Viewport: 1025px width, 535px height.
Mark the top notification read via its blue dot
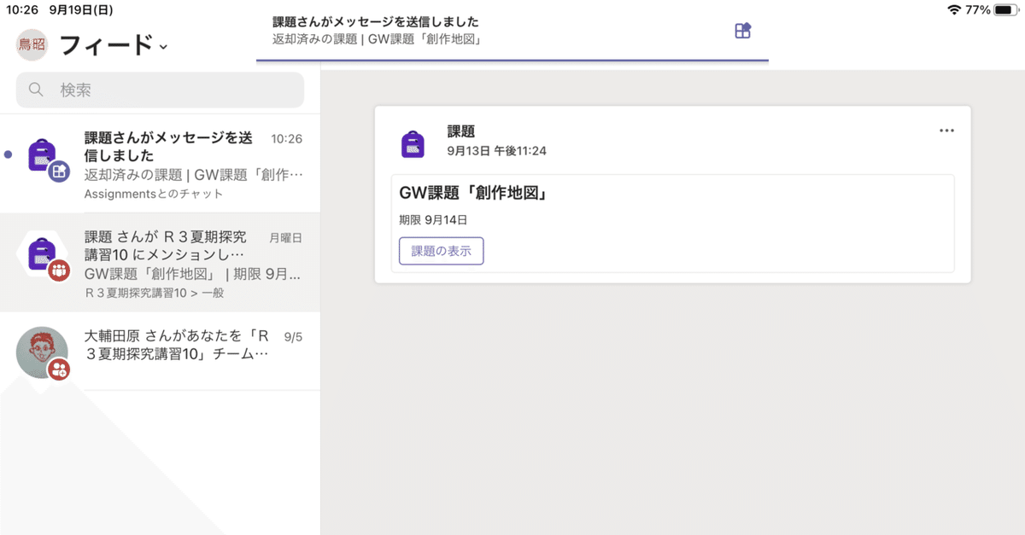[8, 154]
